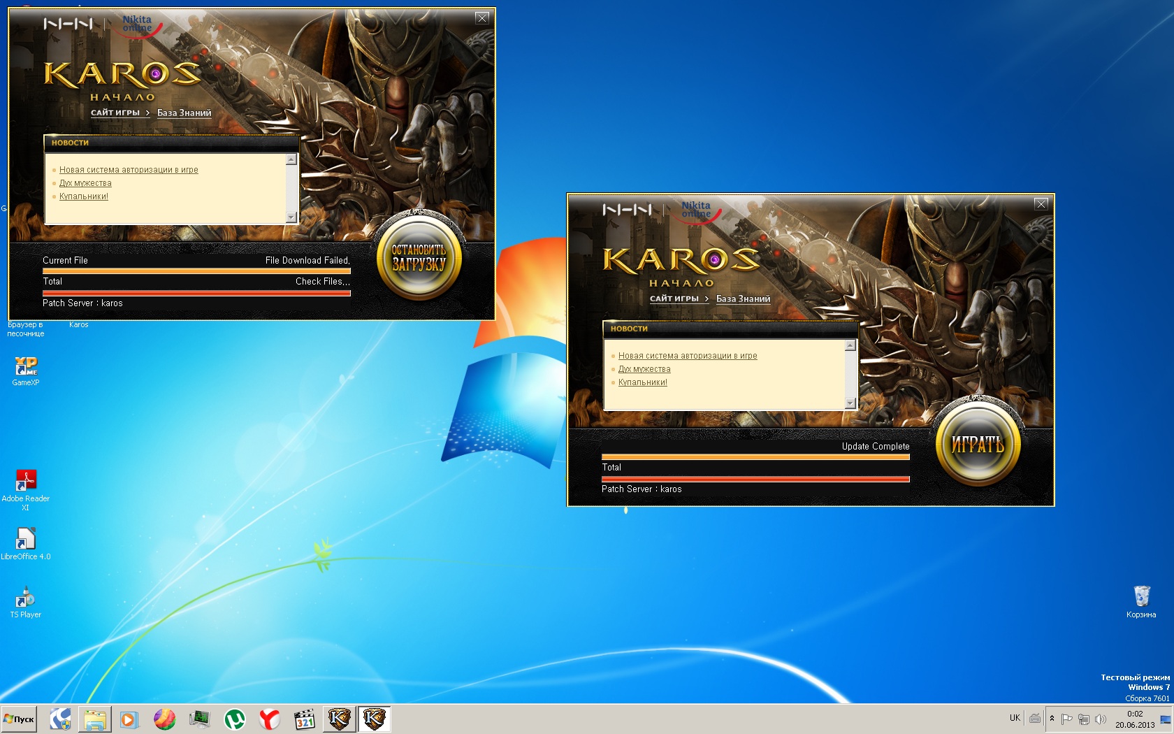Click the 'File Download Failed.' status text
Viewport: 1174px width, 734px height.
click(x=307, y=261)
